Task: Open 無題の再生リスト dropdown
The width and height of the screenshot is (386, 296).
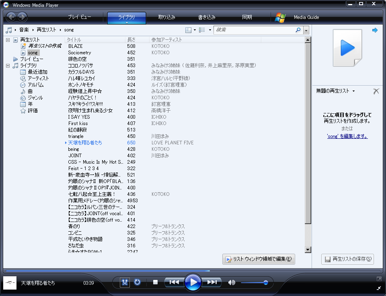Action: click(x=354, y=91)
